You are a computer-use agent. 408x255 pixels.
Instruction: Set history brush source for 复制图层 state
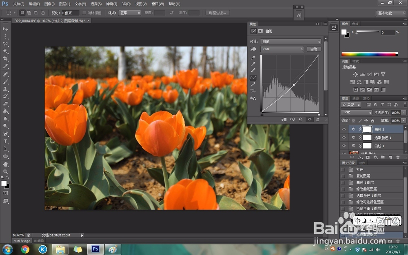click(x=343, y=176)
